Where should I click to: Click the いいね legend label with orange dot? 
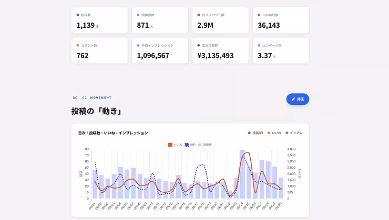click(x=274, y=133)
